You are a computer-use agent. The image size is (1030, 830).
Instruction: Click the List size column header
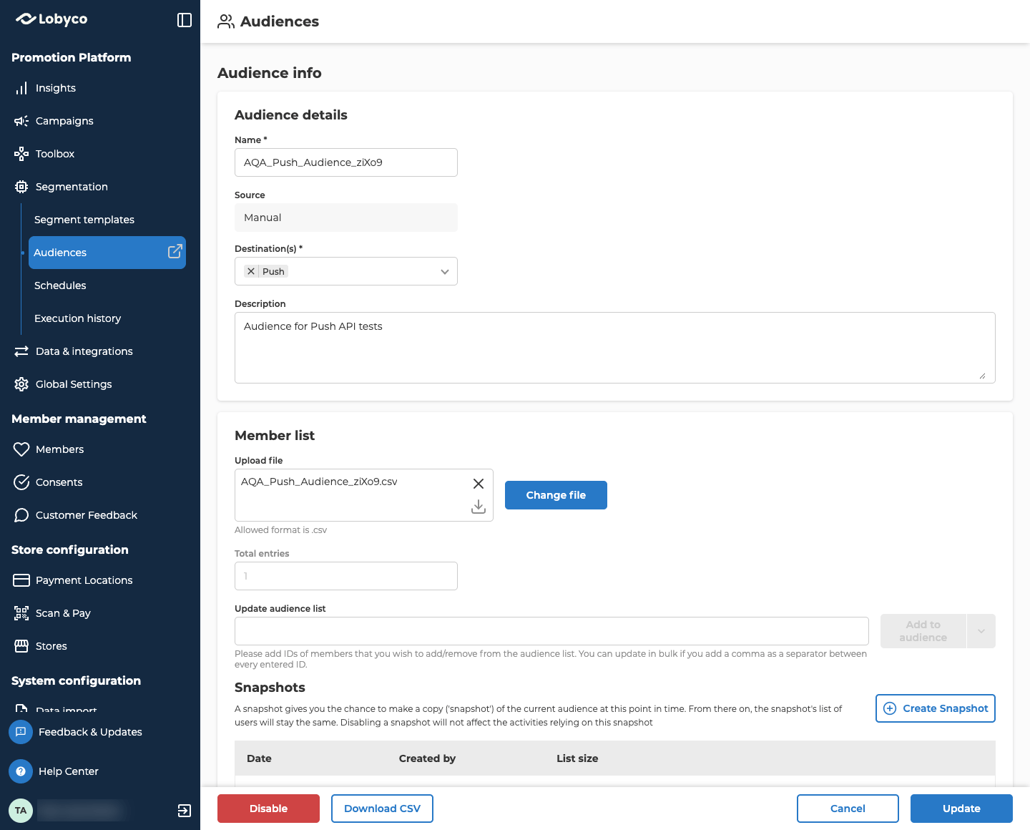(x=577, y=758)
